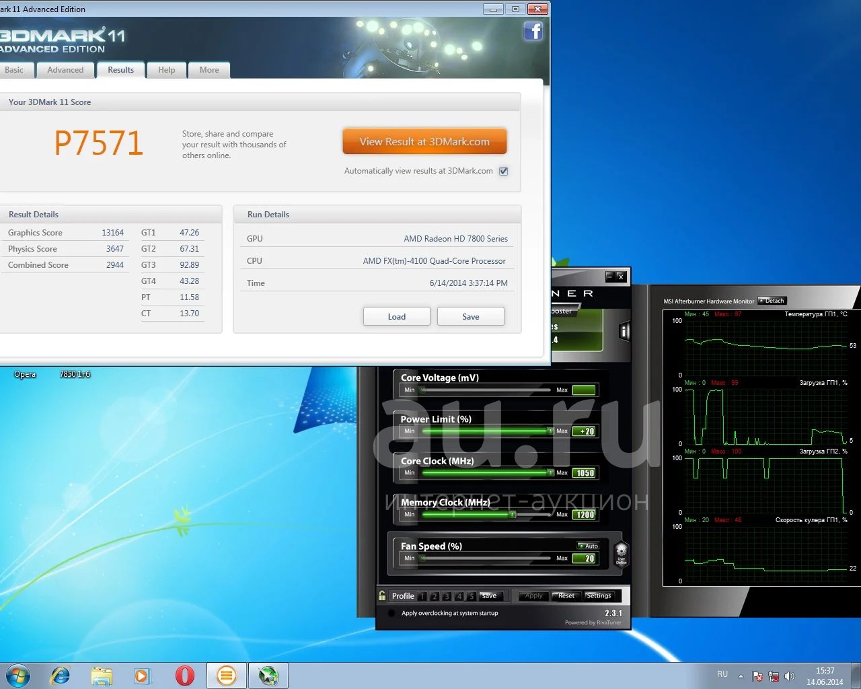
Task: Toggle the Fan Speed Auto button
Action: [588, 546]
